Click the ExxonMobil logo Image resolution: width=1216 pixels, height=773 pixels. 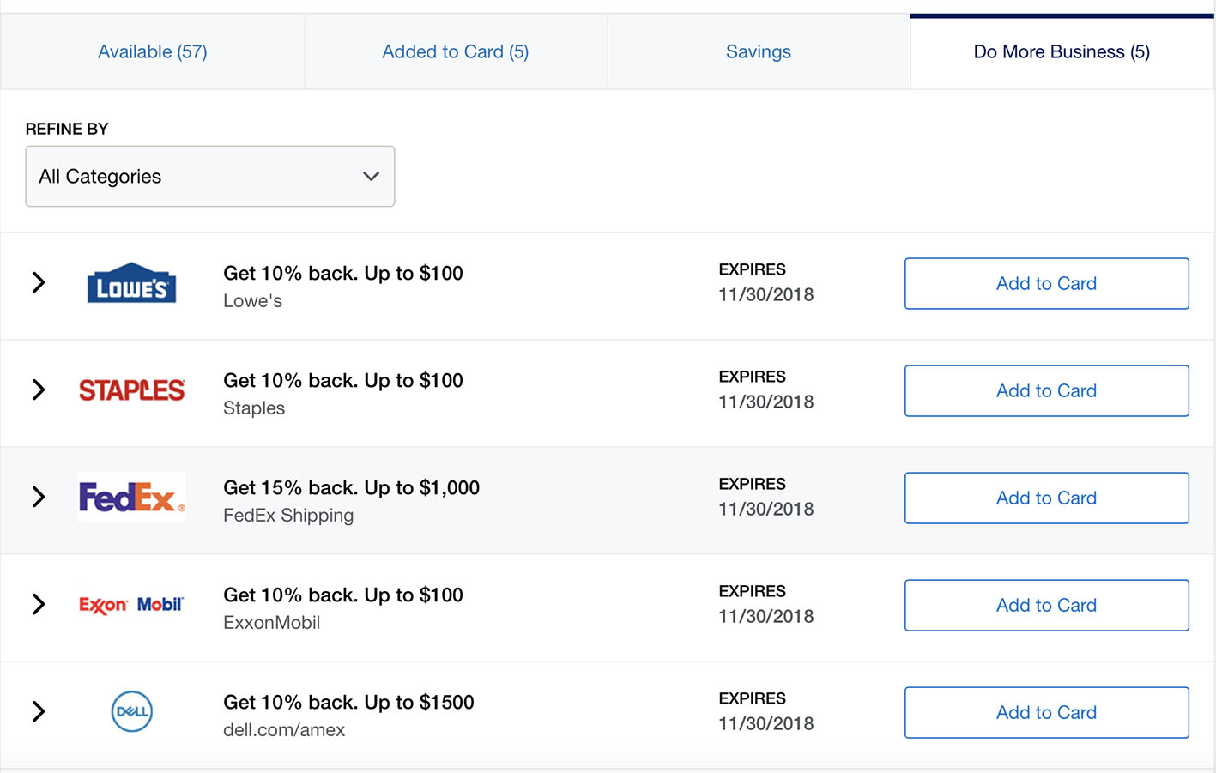(131, 605)
